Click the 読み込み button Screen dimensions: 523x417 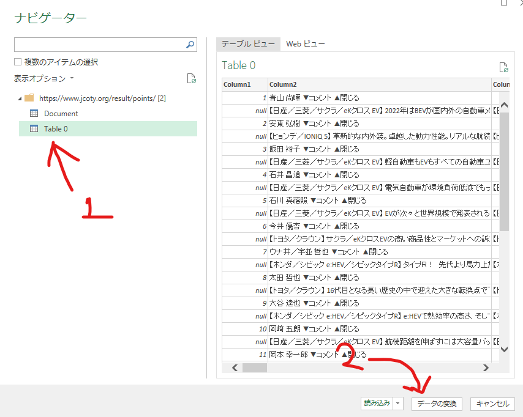[376, 404]
